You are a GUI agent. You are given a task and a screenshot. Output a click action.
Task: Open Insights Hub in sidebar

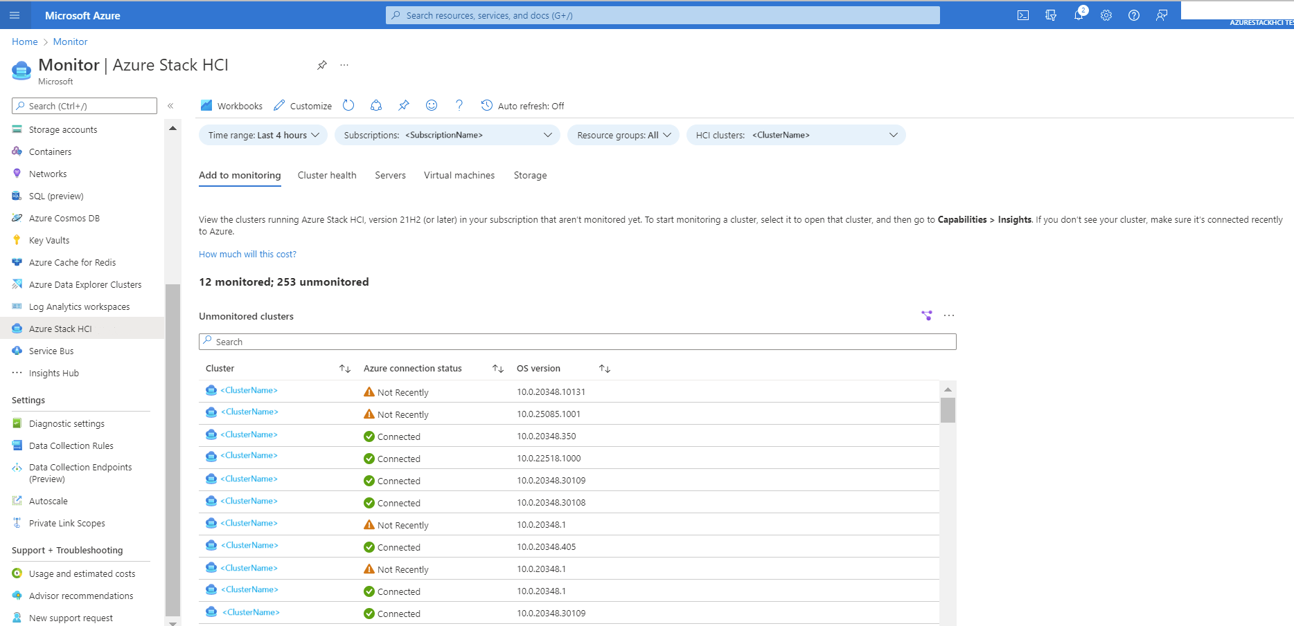(x=54, y=374)
